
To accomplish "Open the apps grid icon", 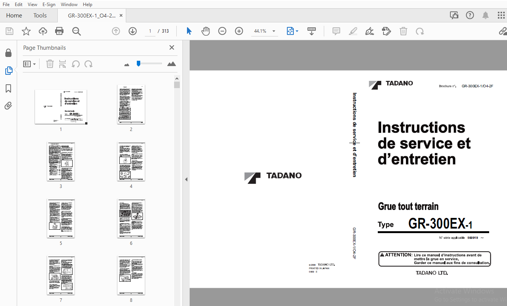I will (501, 15).
